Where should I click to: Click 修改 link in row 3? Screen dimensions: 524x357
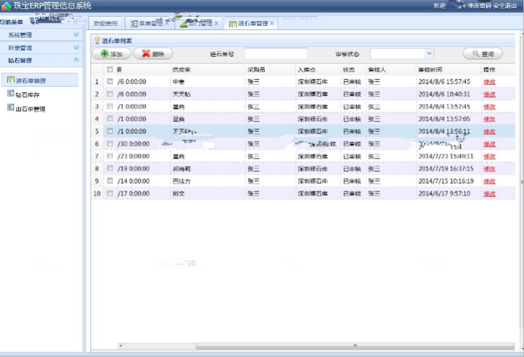click(x=489, y=107)
